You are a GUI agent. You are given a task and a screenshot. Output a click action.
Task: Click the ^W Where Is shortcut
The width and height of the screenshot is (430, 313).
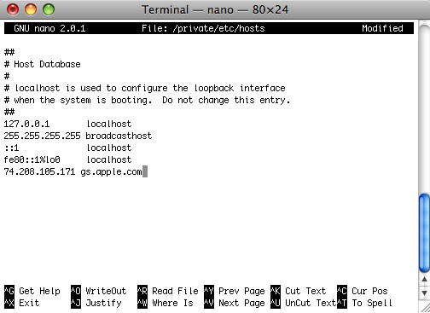166,303
